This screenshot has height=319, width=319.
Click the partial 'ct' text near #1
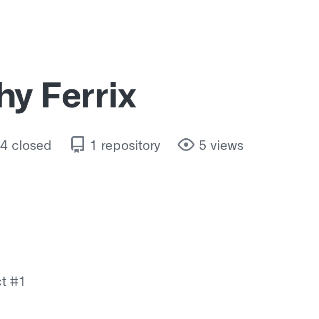pyautogui.click(x=3, y=282)
